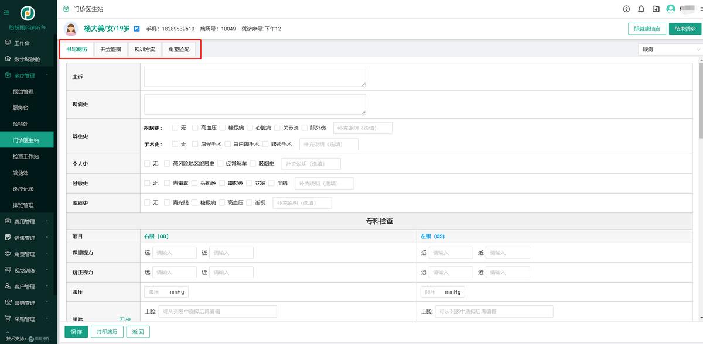Open the 眼病 dropdown selector
The height and width of the screenshot is (344, 703).
pyautogui.click(x=670, y=50)
